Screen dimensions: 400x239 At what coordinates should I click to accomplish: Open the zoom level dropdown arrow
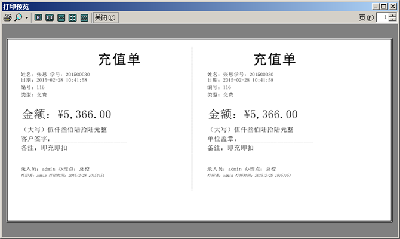click(x=27, y=18)
